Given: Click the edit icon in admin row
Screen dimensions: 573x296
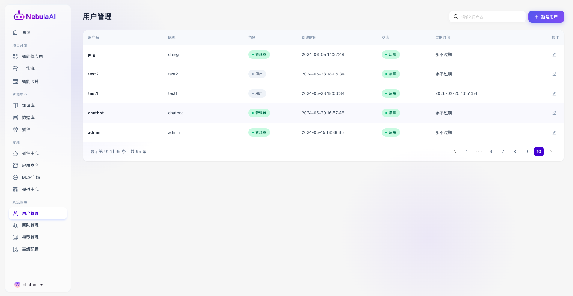Looking at the screenshot, I should (x=554, y=132).
